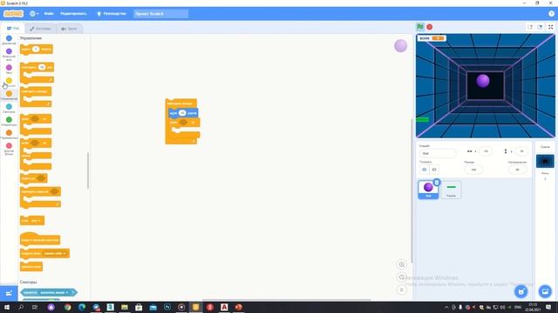
Task: Click the Choose a Backdrop button
Action: (x=545, y=292)
